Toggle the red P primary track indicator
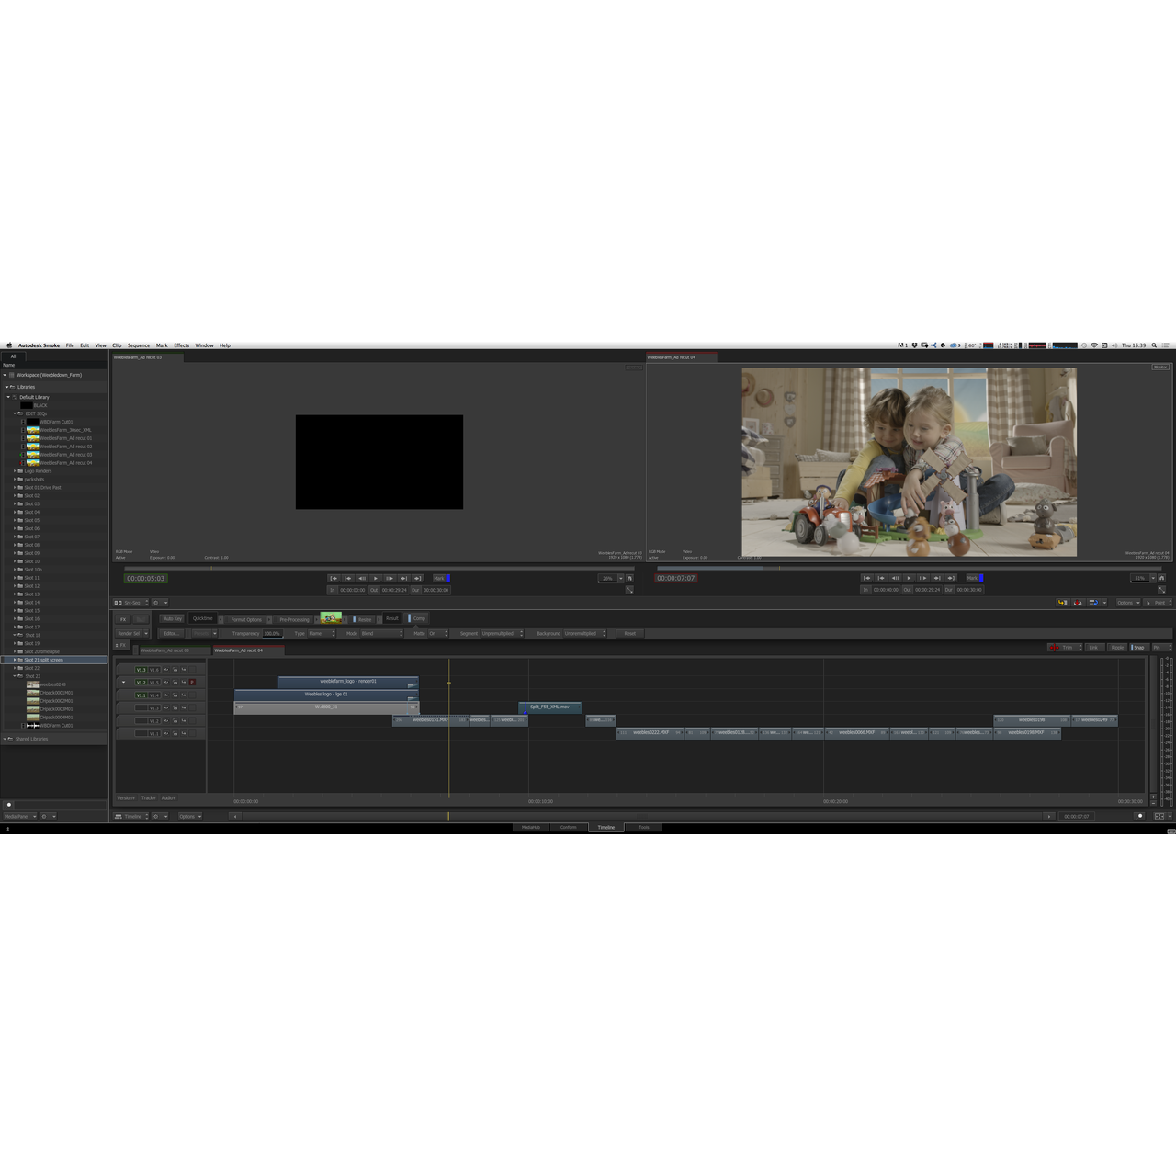Image resolution: width=1176 pixels, height=1176 pixels. [x=192, y=683]
